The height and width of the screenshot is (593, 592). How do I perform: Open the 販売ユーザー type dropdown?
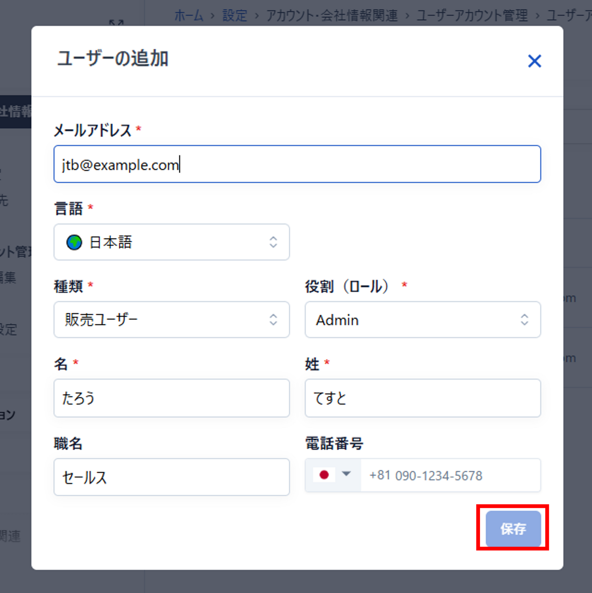[171, 320]
